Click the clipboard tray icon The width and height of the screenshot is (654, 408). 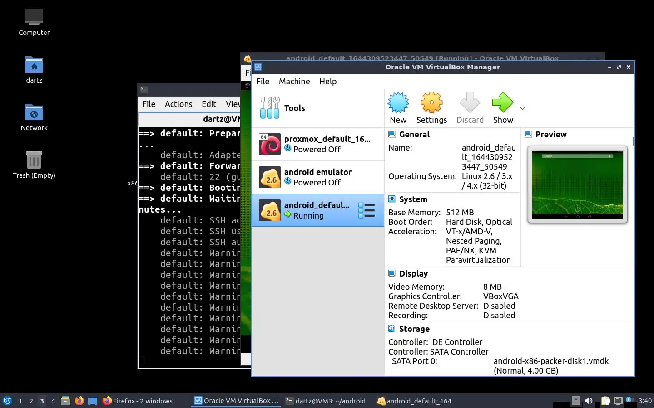tap(605, 401)
